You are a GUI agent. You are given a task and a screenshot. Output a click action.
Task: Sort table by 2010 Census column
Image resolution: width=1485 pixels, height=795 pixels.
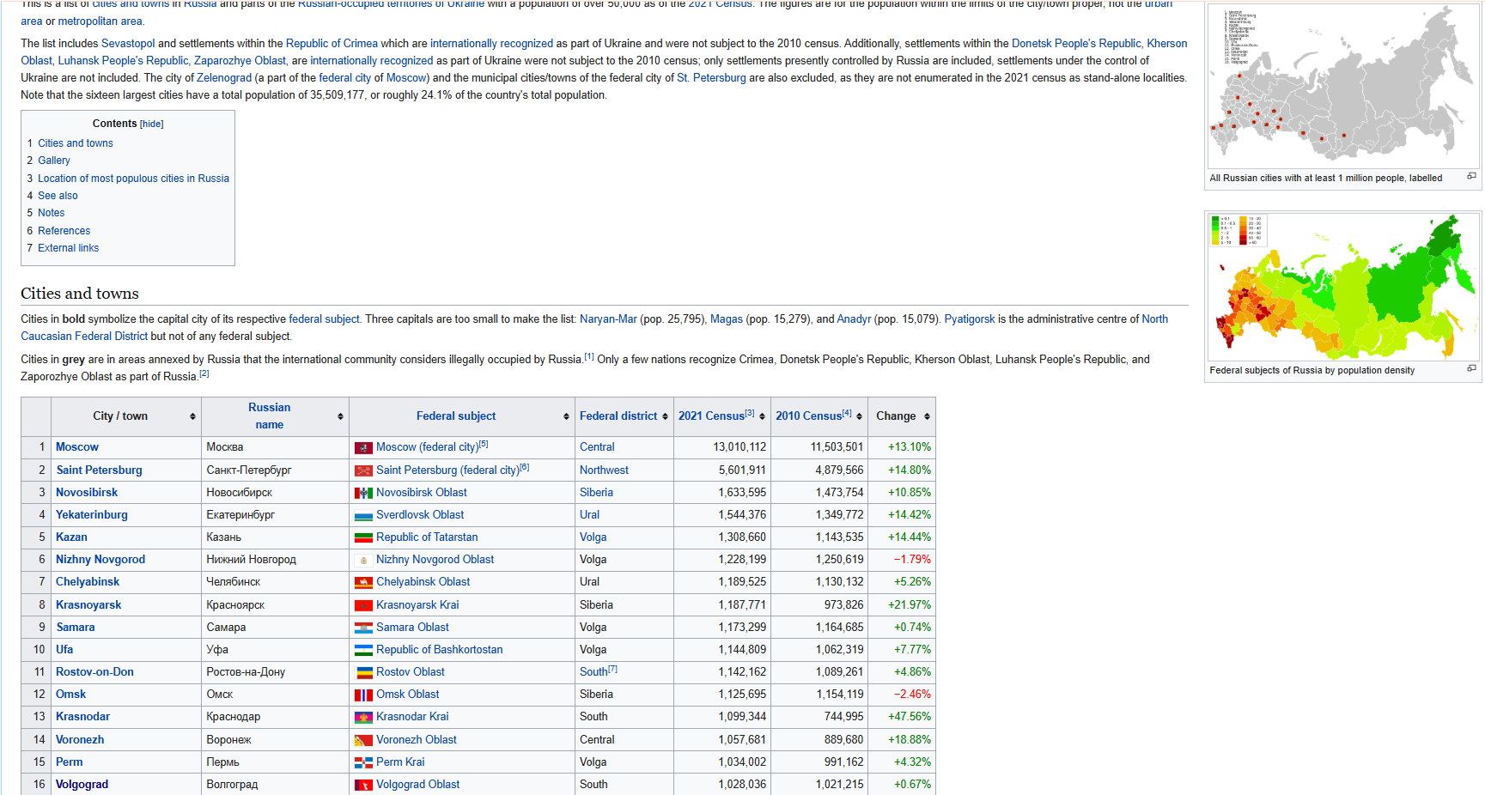tap(859, 416)
